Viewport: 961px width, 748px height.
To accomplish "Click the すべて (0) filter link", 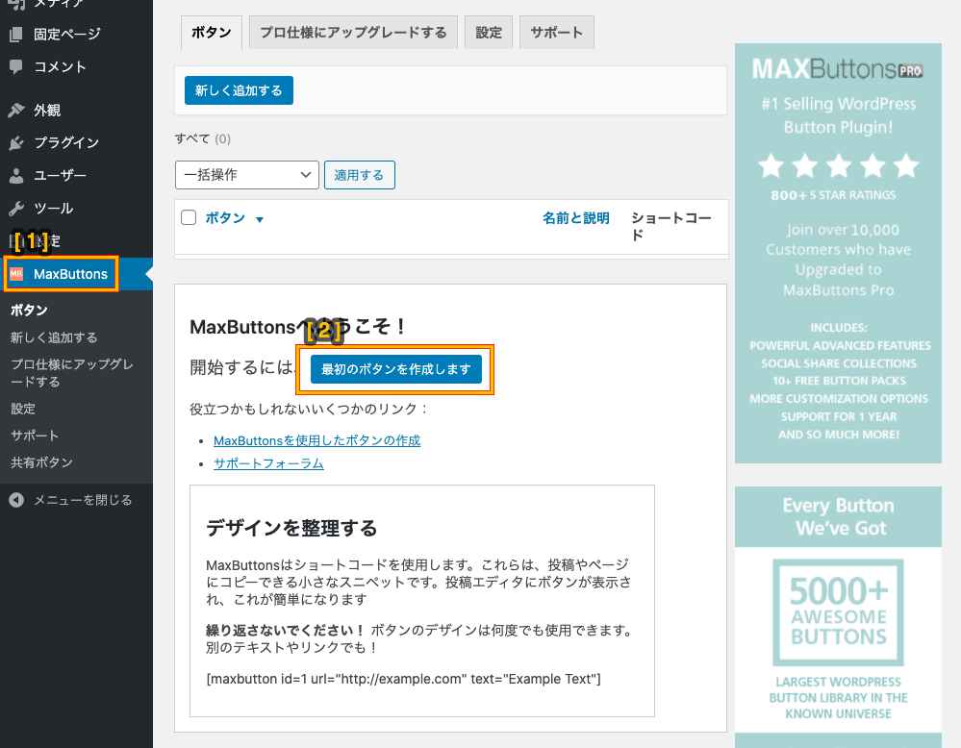I will pos(203,139).
